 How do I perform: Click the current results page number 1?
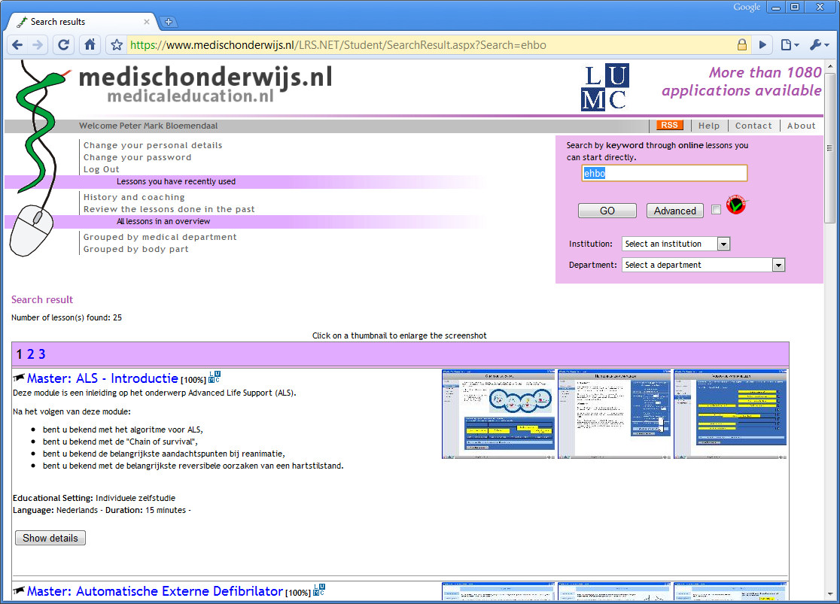(x=20, y=354)
